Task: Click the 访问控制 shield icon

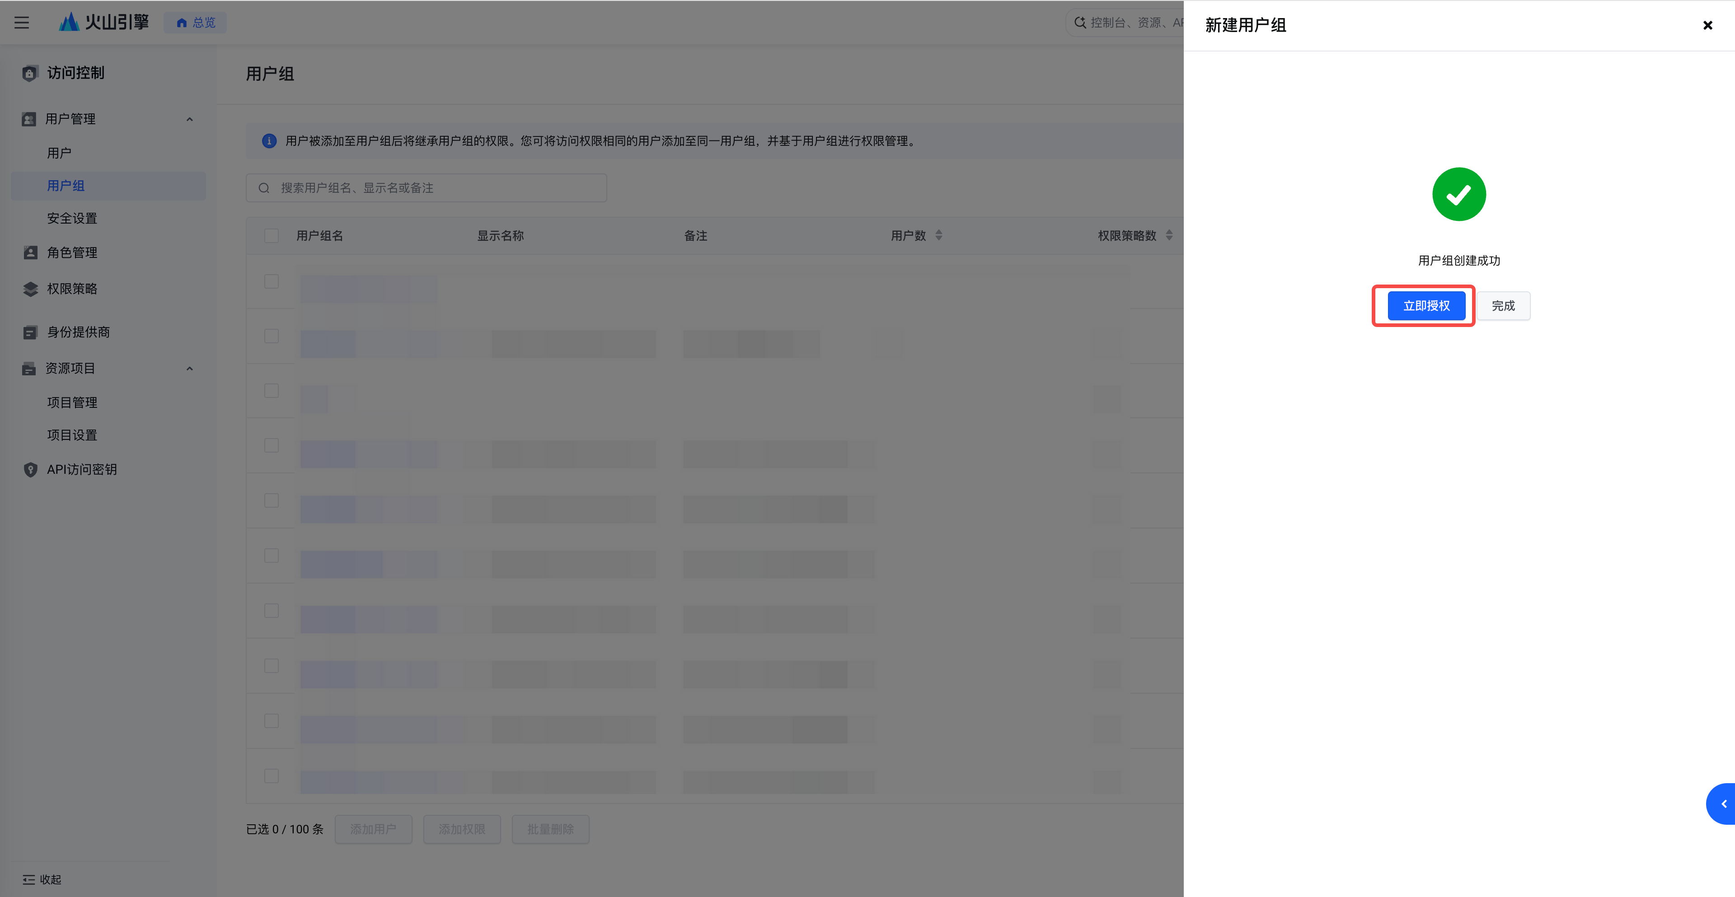Action: pos(30,73)
